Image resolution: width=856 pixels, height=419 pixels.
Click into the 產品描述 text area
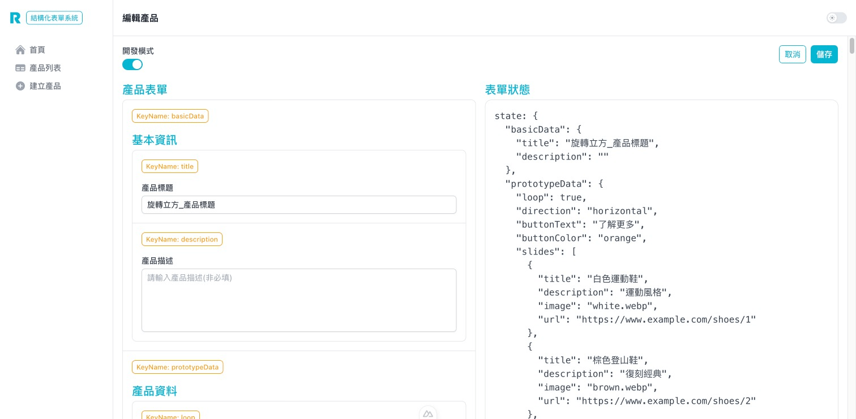[298, 300]
